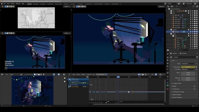Select the Point light icon in Outliner
The width and height of the screenshot is (199, 112).
tap(173, 17)
